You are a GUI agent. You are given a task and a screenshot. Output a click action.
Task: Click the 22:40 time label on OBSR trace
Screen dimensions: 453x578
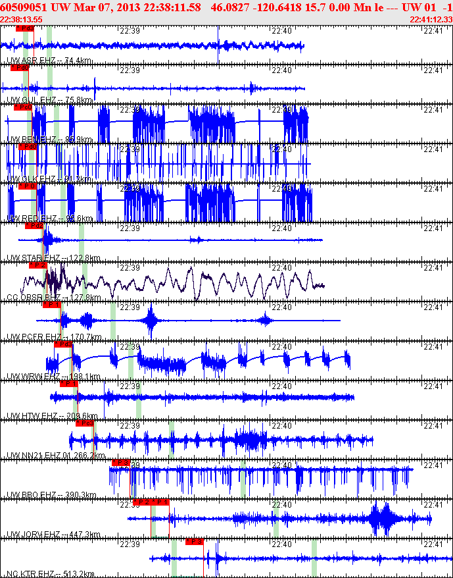coord(282,268)
